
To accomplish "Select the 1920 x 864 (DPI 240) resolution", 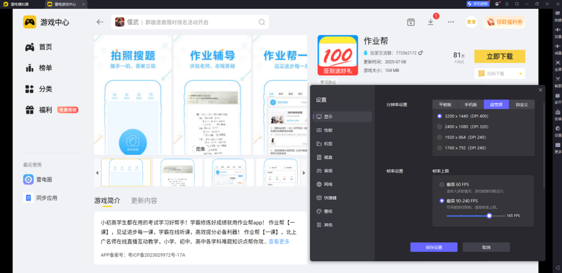I will pos(440,137).
